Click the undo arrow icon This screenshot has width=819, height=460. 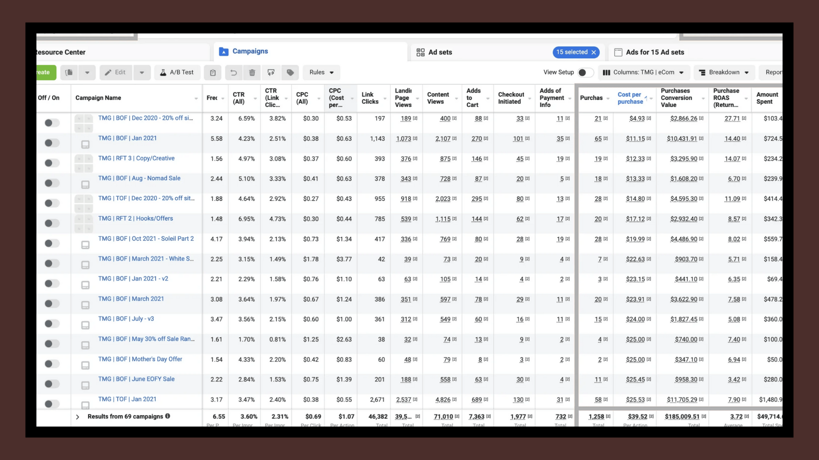(x=233, y=72)
